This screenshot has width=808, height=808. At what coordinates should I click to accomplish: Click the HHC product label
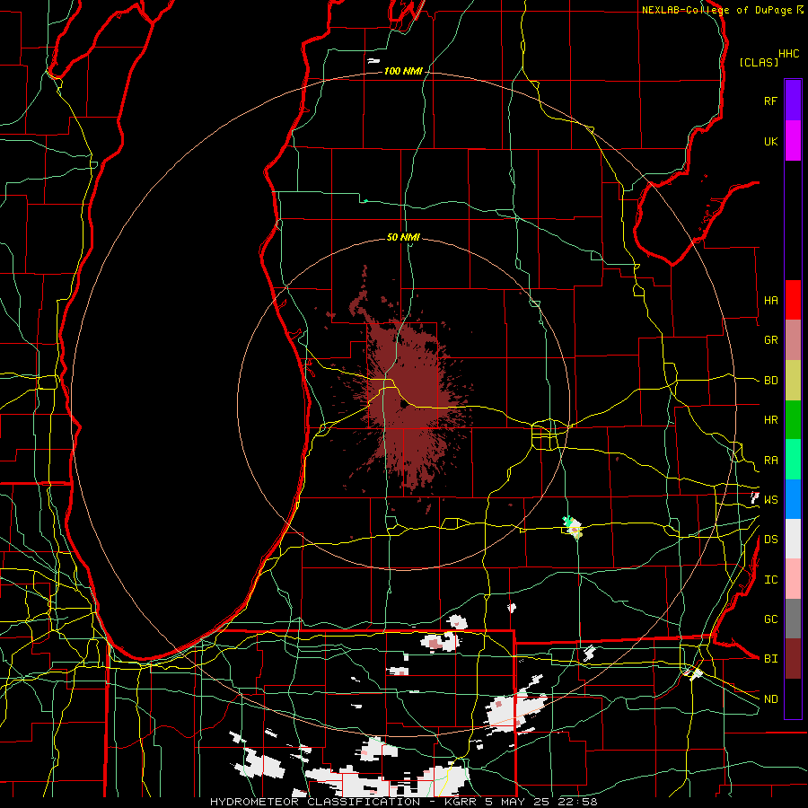point(789,54)
